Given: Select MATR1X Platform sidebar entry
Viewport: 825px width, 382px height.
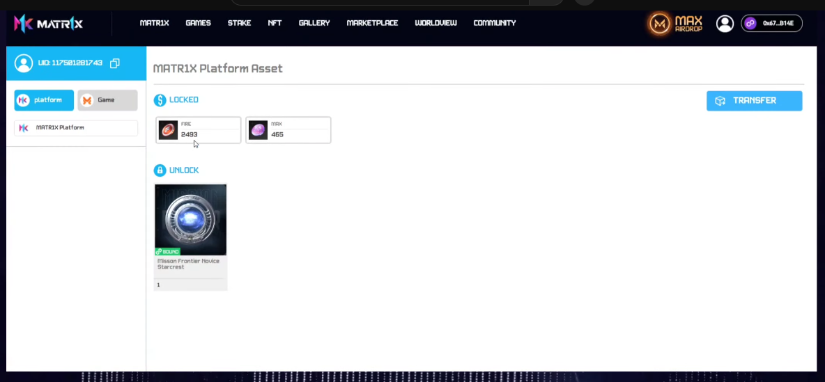Looking at the screenshot, I should [76, 128].
